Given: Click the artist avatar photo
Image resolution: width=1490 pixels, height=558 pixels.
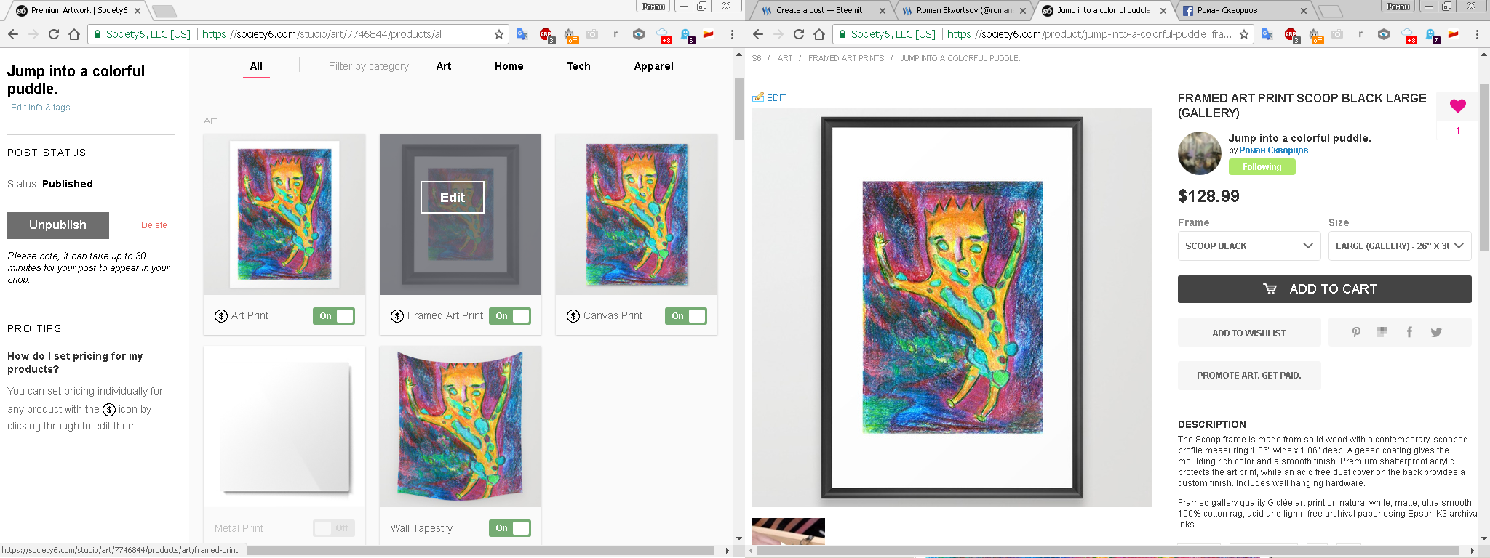Looking at the screenshot, I should click(x=1200, y=153).
